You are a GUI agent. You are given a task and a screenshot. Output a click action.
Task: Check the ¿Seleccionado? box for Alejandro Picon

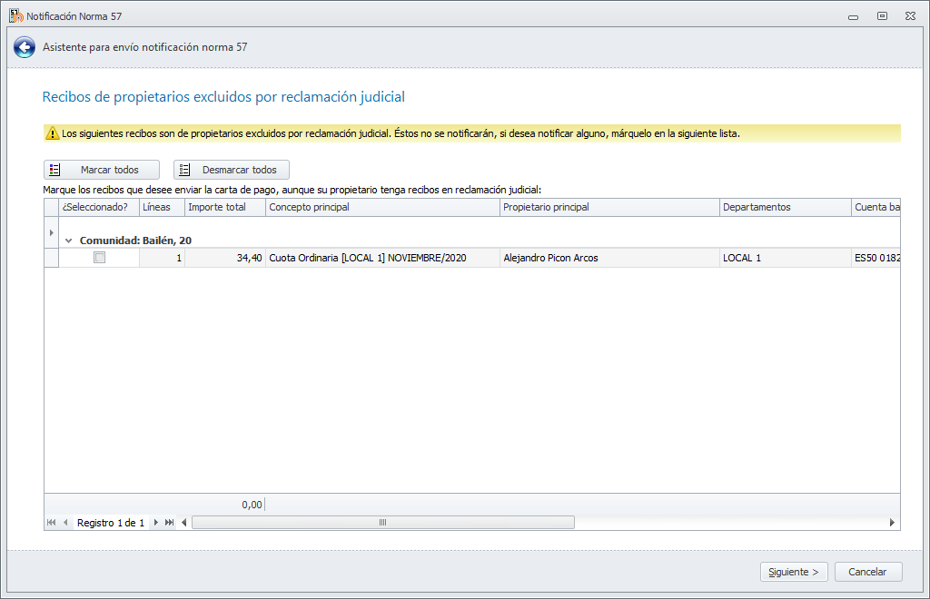[x=99, y=258]
